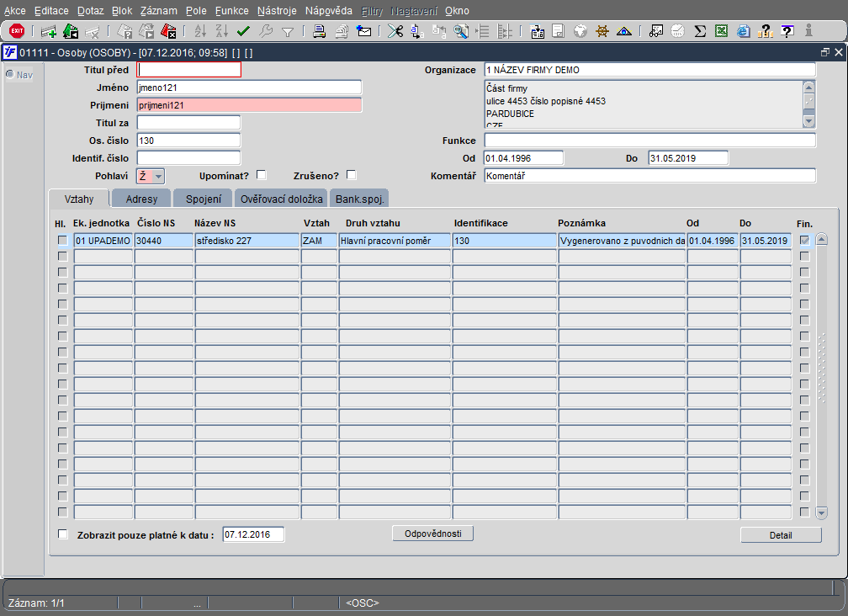Click the green duplicate record icon
Screen dimensions: 848x616
click(71, 31)
